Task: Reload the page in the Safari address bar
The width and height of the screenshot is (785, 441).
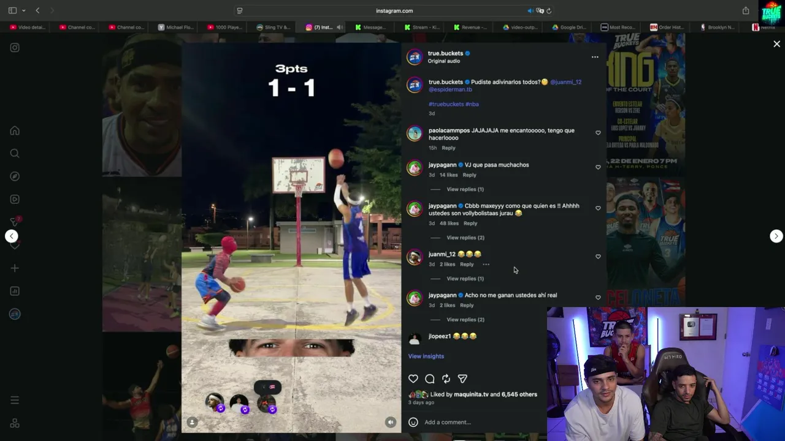Action: point(549,10)
